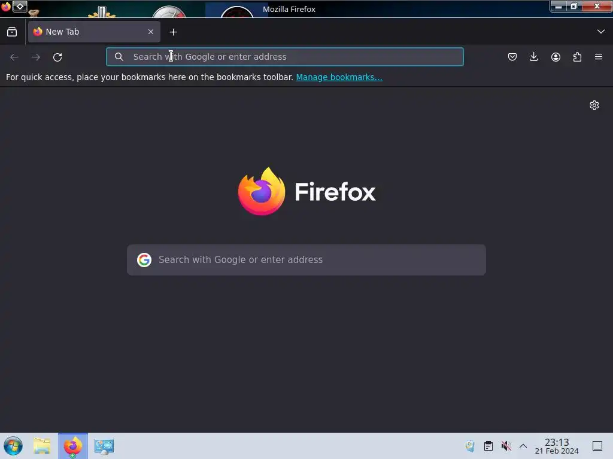Go forward one page arrow
Image resolution: width=613 pixels, height=459 pixels.
point(36,57)
